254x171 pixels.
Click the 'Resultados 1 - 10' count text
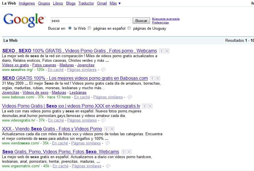click(x=240, y=40)
